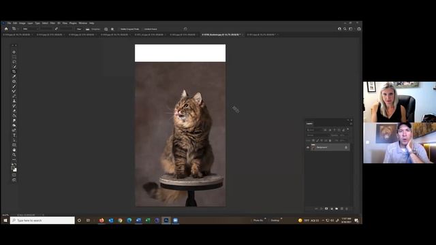Screen dimensions: 436x245
Task: Select the Horizontal Type tool
Action: tap(14, 135)
